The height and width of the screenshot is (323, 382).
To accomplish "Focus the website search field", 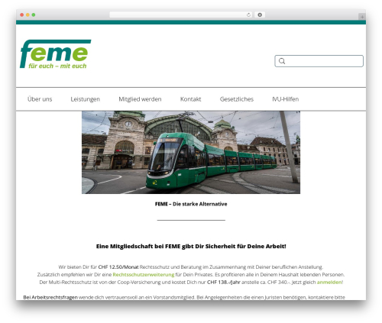I will tap(319, 61).
